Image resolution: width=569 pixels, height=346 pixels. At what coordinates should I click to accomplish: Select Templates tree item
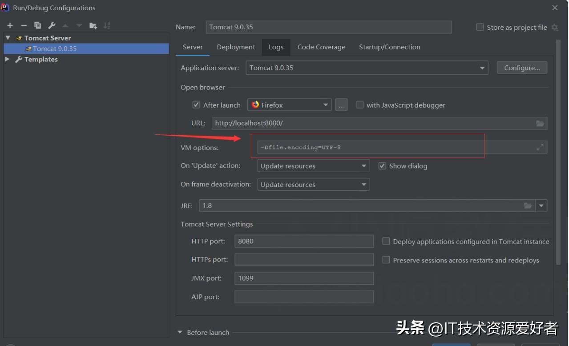coord(41,59)
